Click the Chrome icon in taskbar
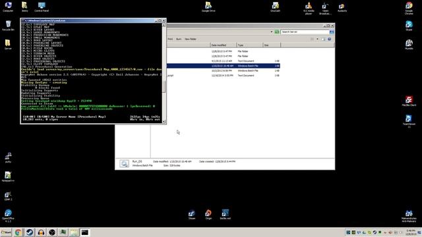Image resolution: width=422 pixels, height=237 pixels. [18, 232]
